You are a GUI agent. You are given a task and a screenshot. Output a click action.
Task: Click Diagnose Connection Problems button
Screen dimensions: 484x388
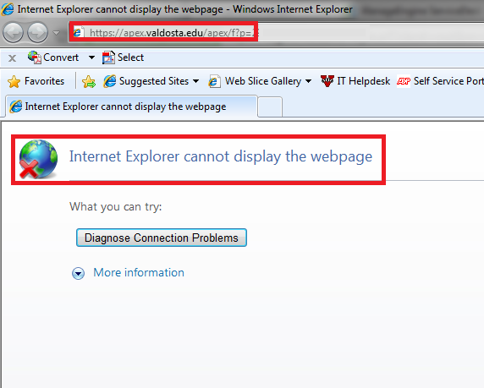point(162,238)
